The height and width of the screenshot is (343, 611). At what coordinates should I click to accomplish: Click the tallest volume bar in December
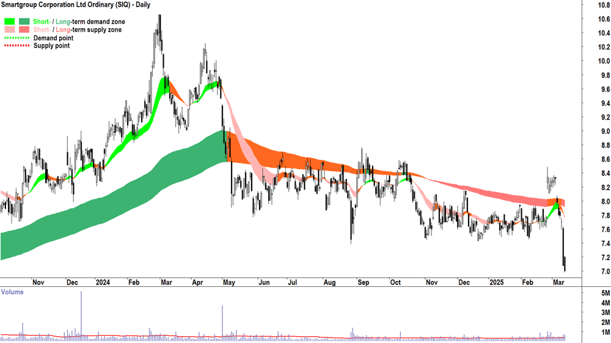click(x=81, y=316)
